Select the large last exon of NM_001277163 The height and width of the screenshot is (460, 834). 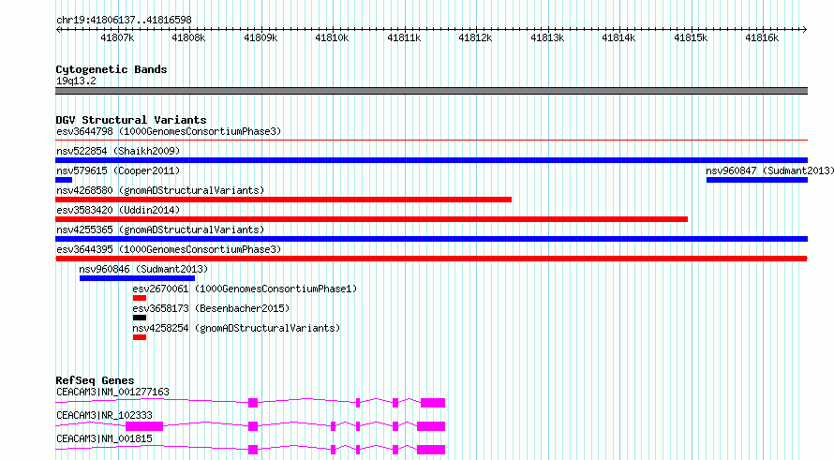(x=433, y=403)
